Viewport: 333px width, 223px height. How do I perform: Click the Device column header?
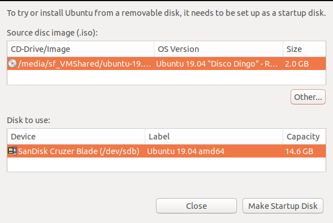76,137
